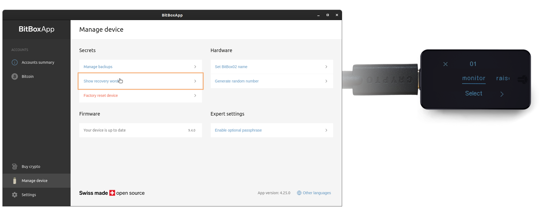Click the Swiss flag icon
The height and width of the screenshot is (217, 543).
[x=112, y=193]
